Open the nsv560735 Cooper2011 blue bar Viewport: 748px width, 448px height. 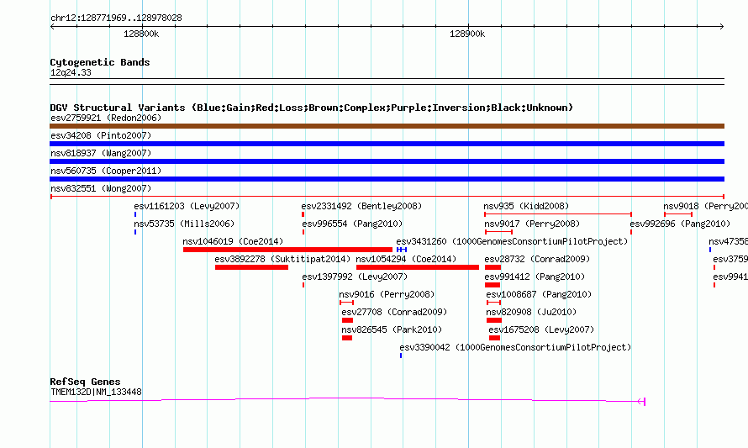point(387,179)
